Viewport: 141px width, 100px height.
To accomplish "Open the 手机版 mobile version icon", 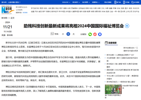I will tap(124, 2).
